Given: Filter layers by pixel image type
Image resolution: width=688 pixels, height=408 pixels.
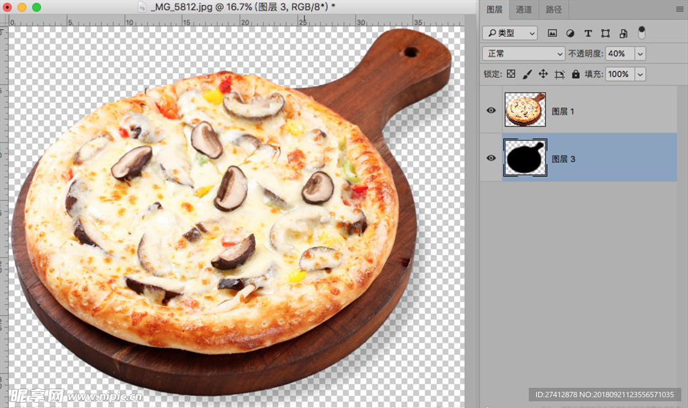Looking at the screenshot, I should (552, 33).
